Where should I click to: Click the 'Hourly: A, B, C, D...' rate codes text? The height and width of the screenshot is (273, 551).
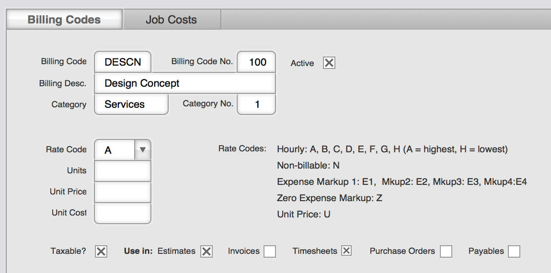[392, 149]
